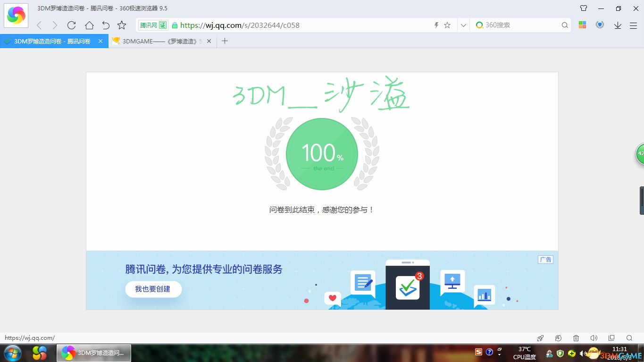
Task: Open page zoom magnifier in the status bar
Action: tap(629, 338)
